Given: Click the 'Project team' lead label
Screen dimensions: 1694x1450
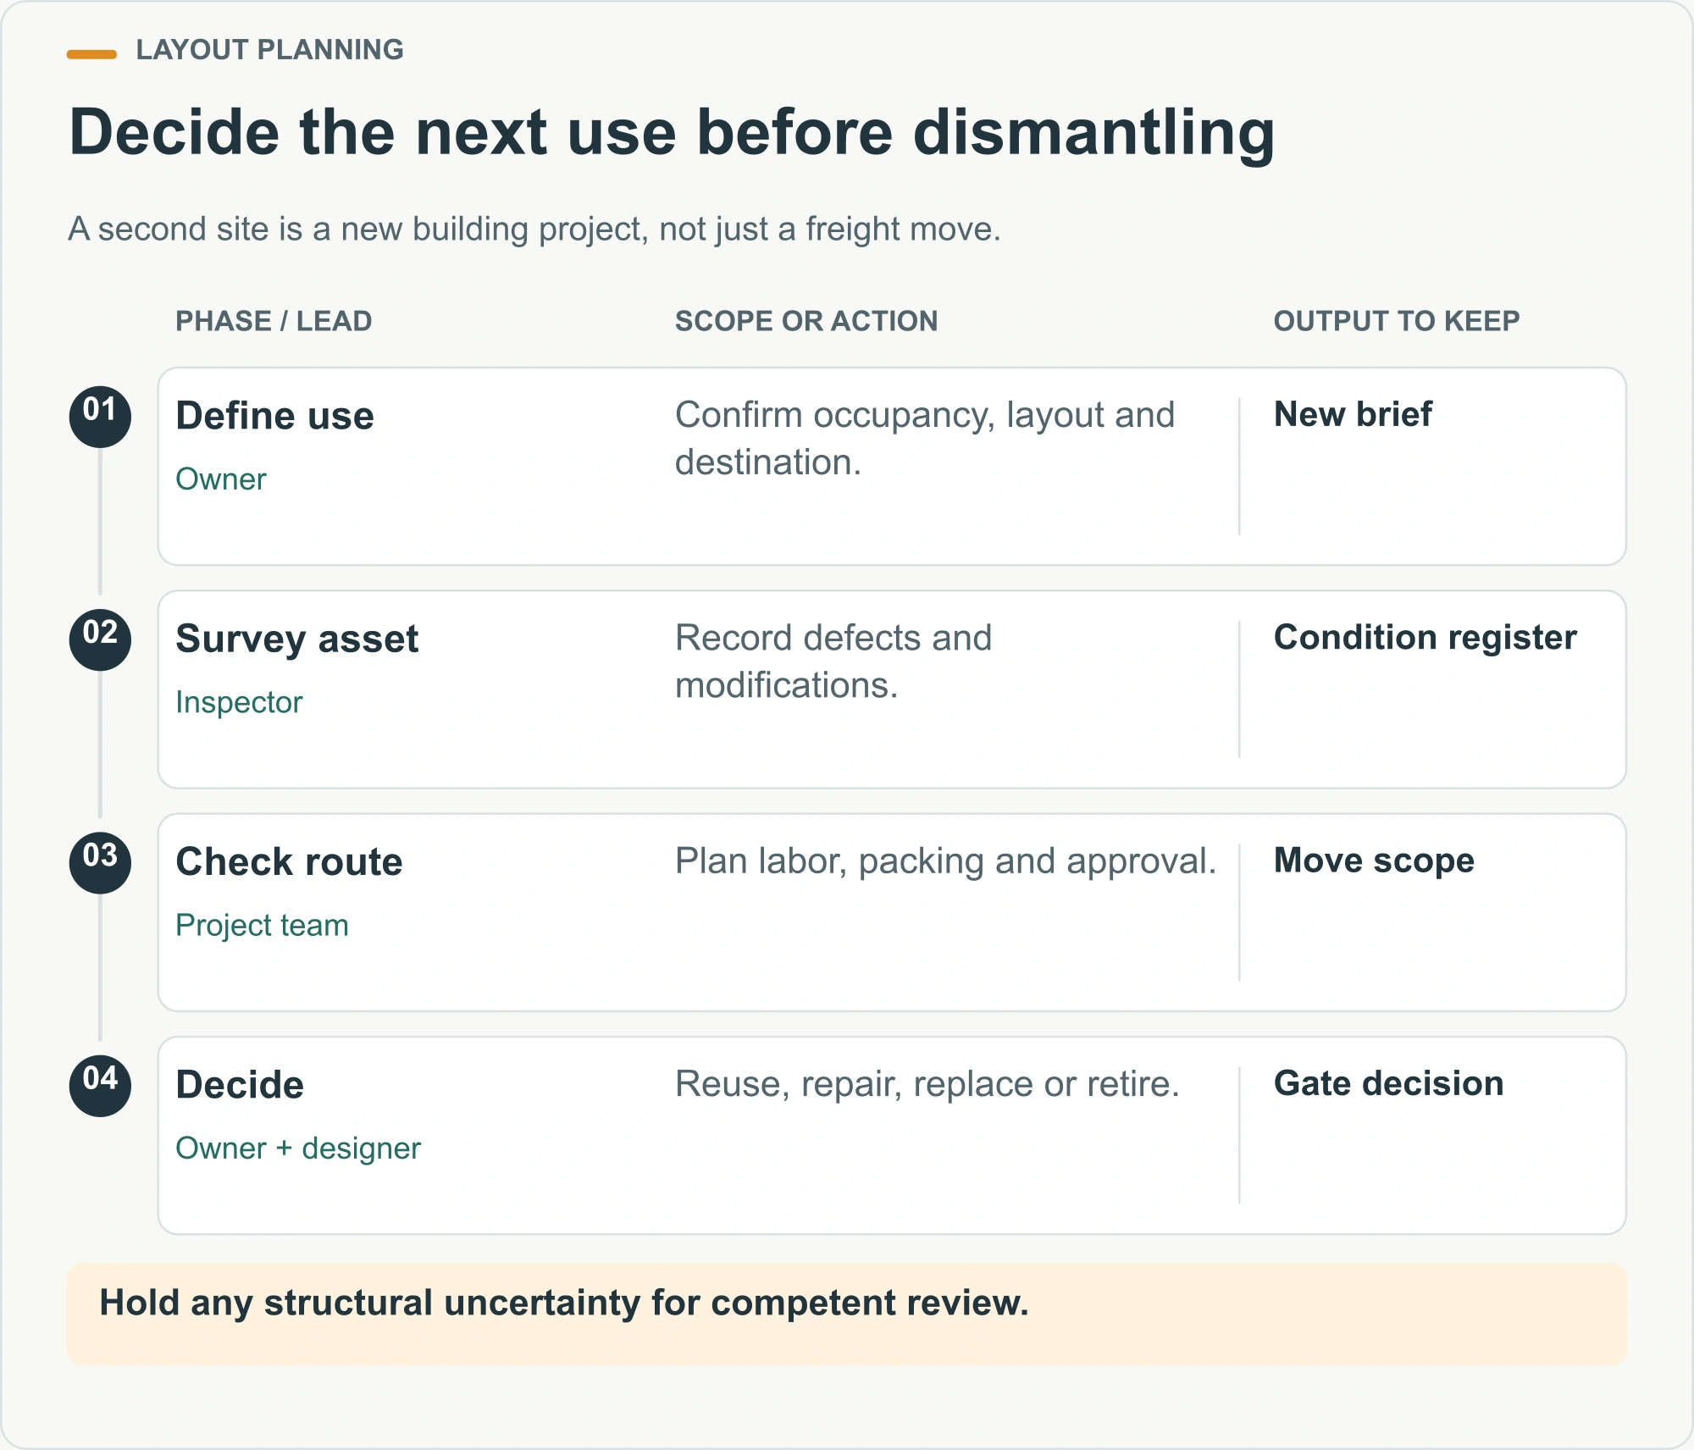Looking at the screenshot, I should tap(262, 926).
